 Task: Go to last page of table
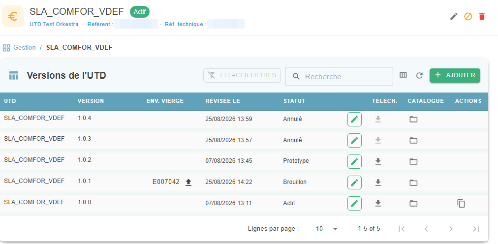point(475,229)
